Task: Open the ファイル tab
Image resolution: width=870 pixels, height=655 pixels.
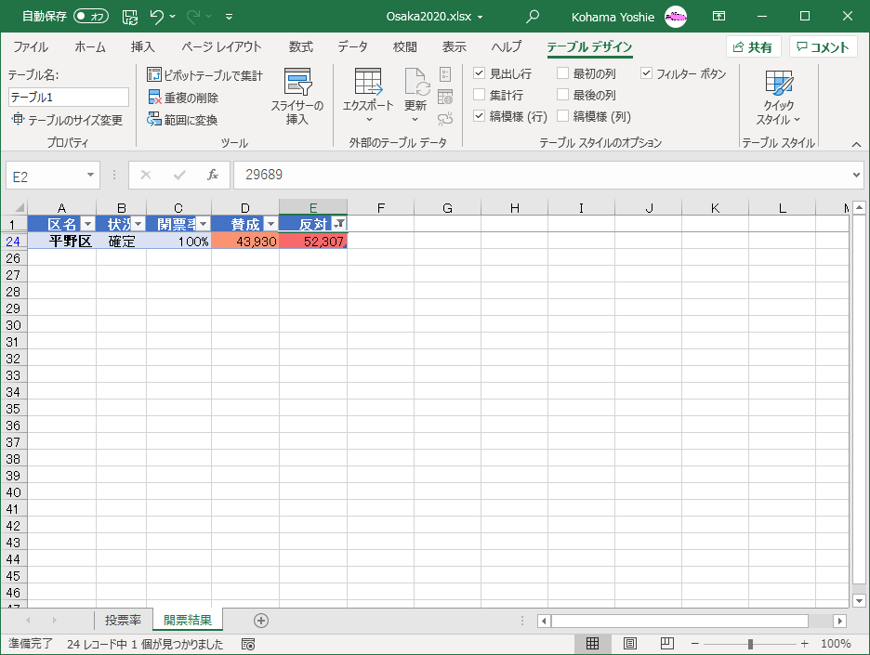Action: (31, 47)
